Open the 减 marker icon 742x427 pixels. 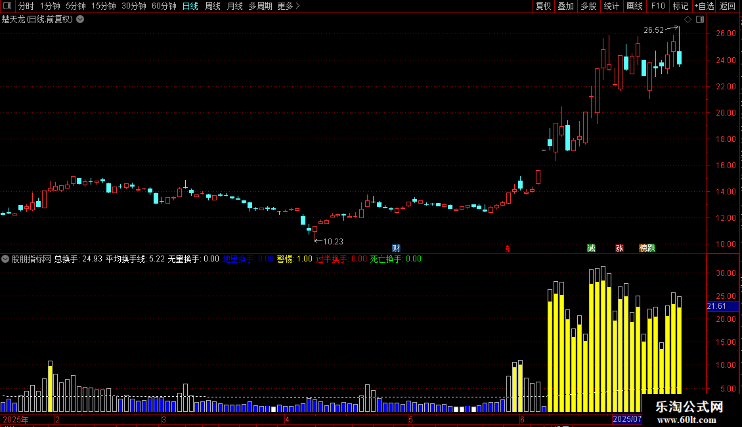[591, 248]
